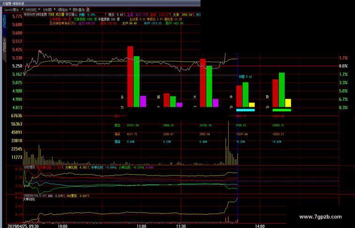Click the 小单比例 label
The width and height of the screenshot is (355, 228).
124,168
